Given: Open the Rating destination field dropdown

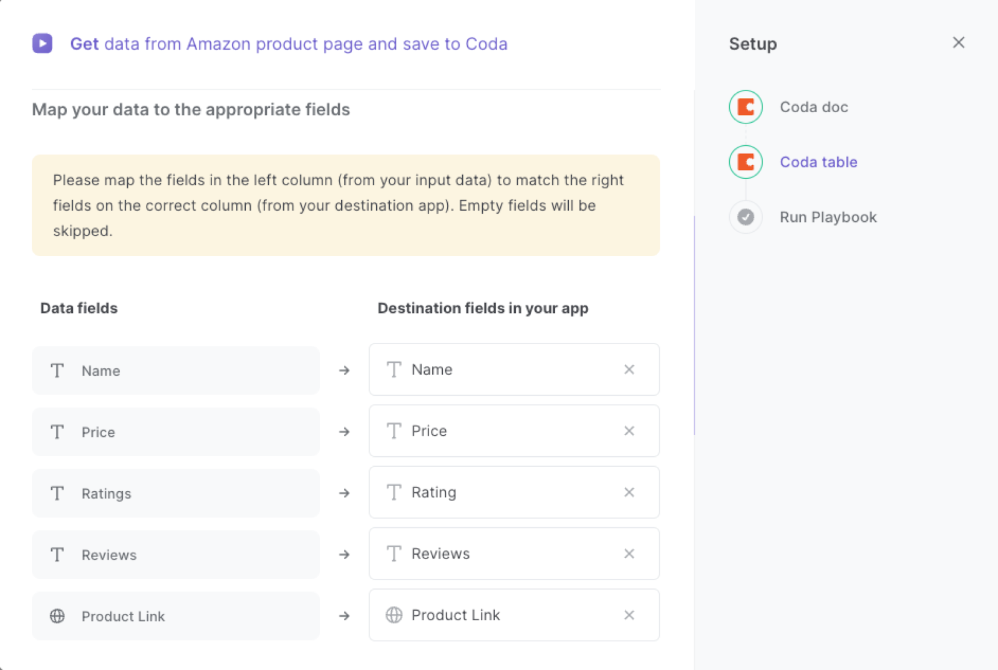Looking at the screenshot, I should 514,492.
